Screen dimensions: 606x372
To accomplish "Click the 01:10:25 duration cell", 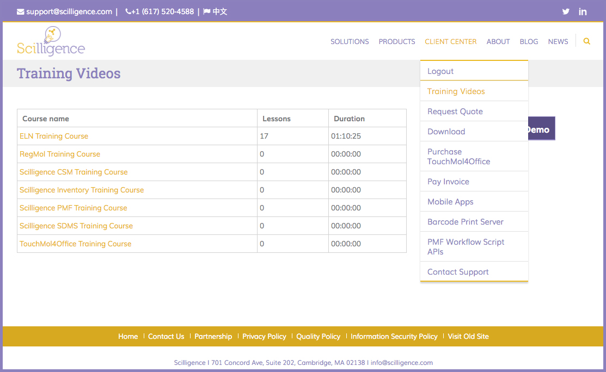I will [x=368, y=136].
